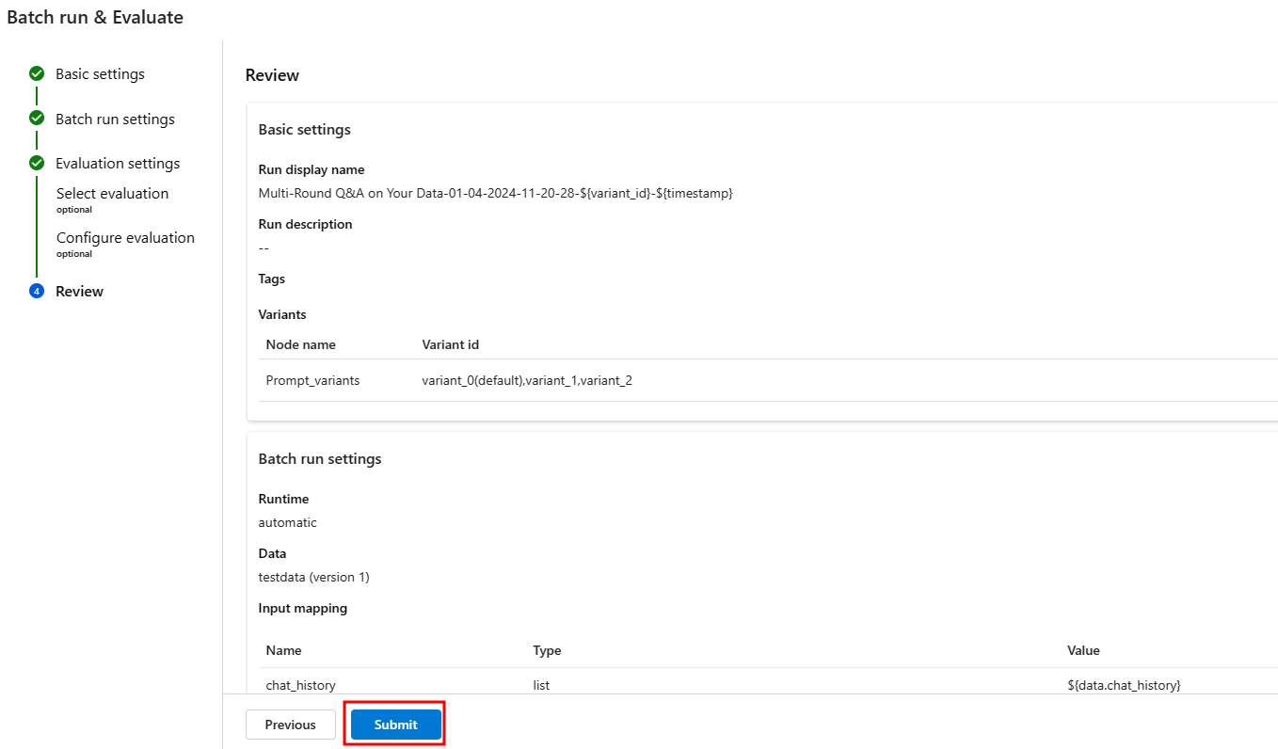The height and width of the screenshot is (749, 1278).
Task: Click the Submit button
Action: click(x=395, y=725)
